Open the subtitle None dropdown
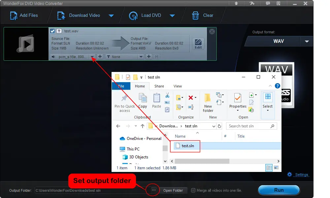The height and width of the screenshot is (198, 330). tap(141, 57)
